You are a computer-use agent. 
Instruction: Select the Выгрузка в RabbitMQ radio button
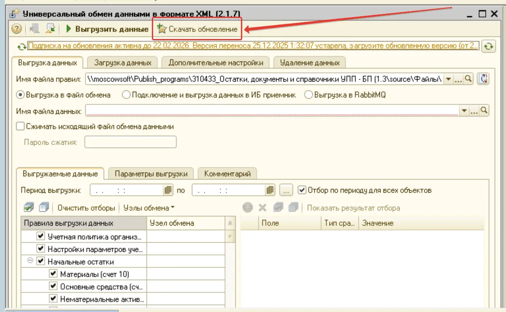click(309, 95)
